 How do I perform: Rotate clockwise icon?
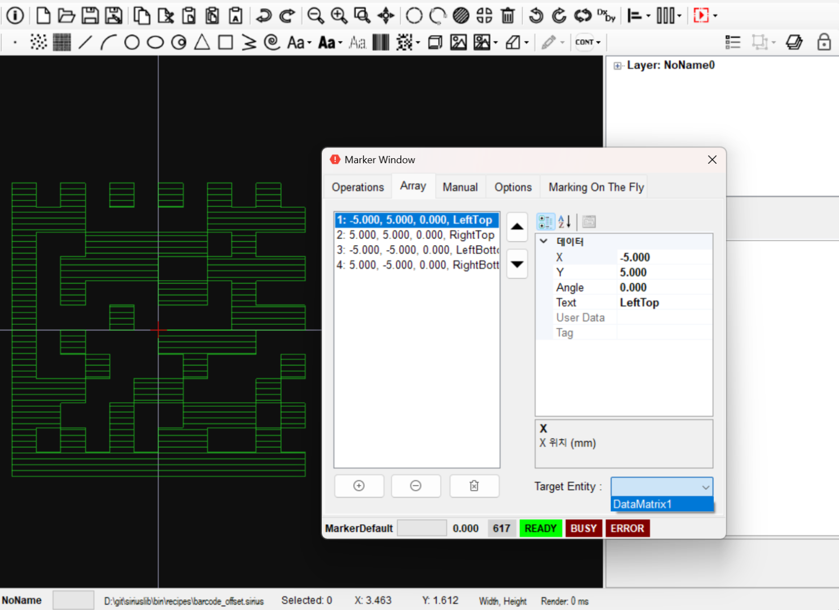click(x=559, y=15)
